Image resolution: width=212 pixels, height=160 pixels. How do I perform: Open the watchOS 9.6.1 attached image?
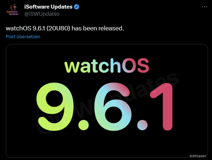(107, 101)
